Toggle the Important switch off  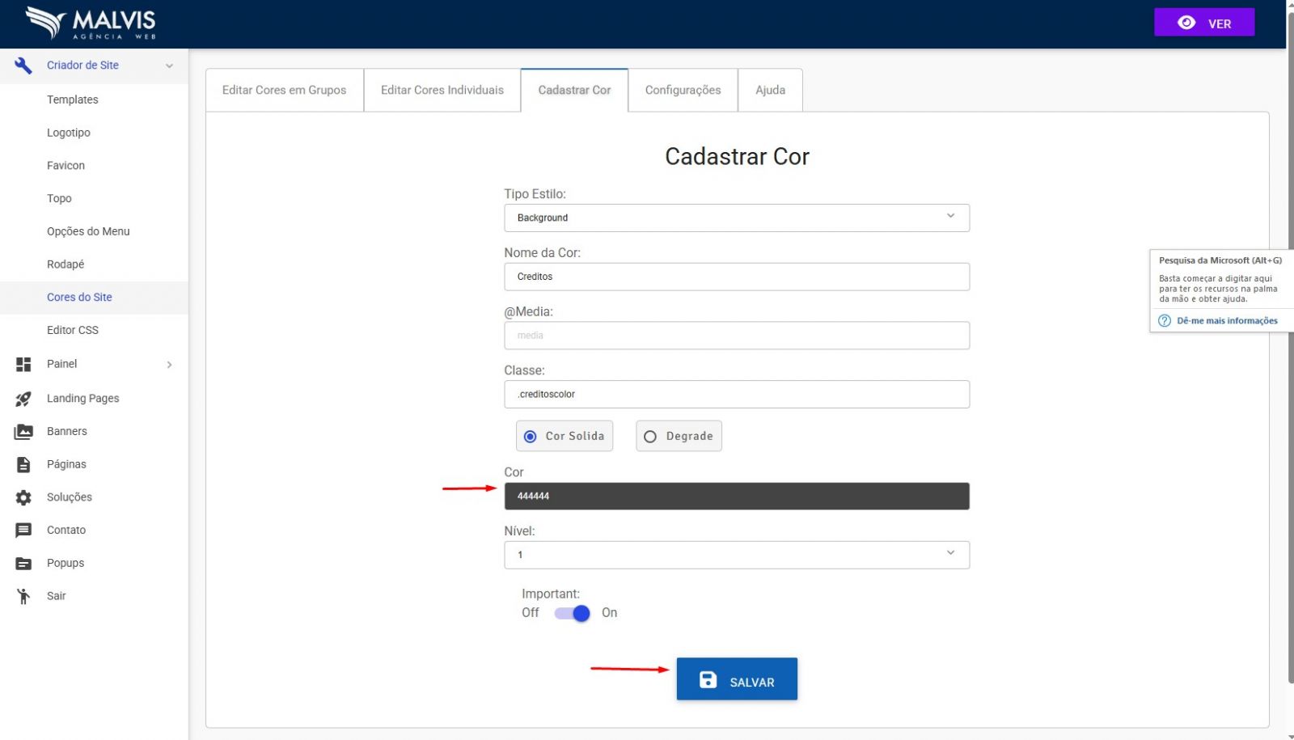572,614
